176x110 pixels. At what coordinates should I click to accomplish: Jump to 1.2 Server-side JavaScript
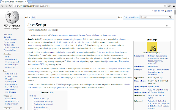43,101
